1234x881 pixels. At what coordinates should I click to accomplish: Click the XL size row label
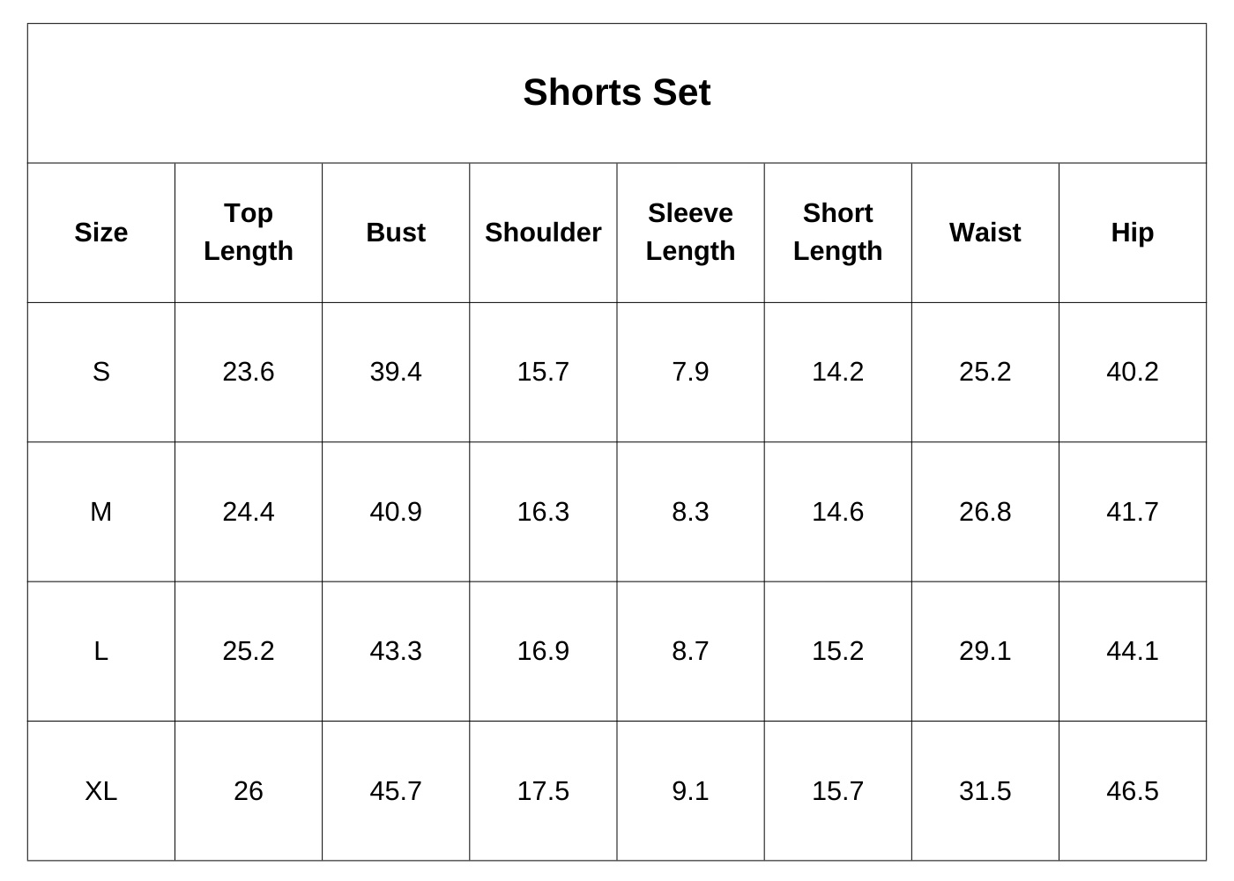pos(101,791)
